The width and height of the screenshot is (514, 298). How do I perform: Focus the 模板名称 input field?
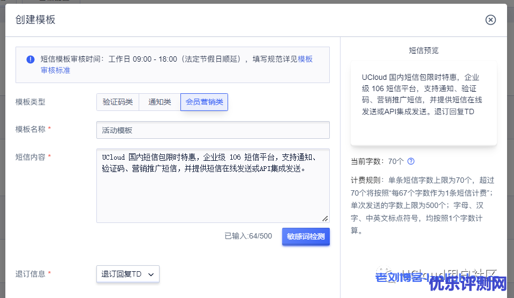[213, 130]
